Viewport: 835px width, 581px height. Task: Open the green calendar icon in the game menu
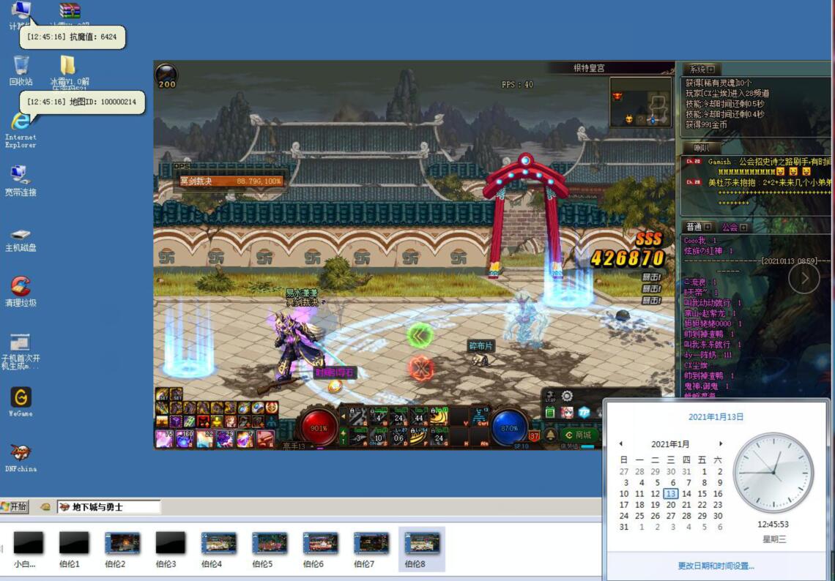(550, 413)
